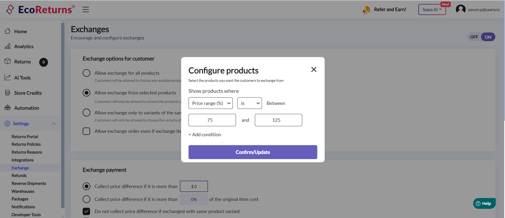Open Analytics via bar chart icon

point(8,46)
